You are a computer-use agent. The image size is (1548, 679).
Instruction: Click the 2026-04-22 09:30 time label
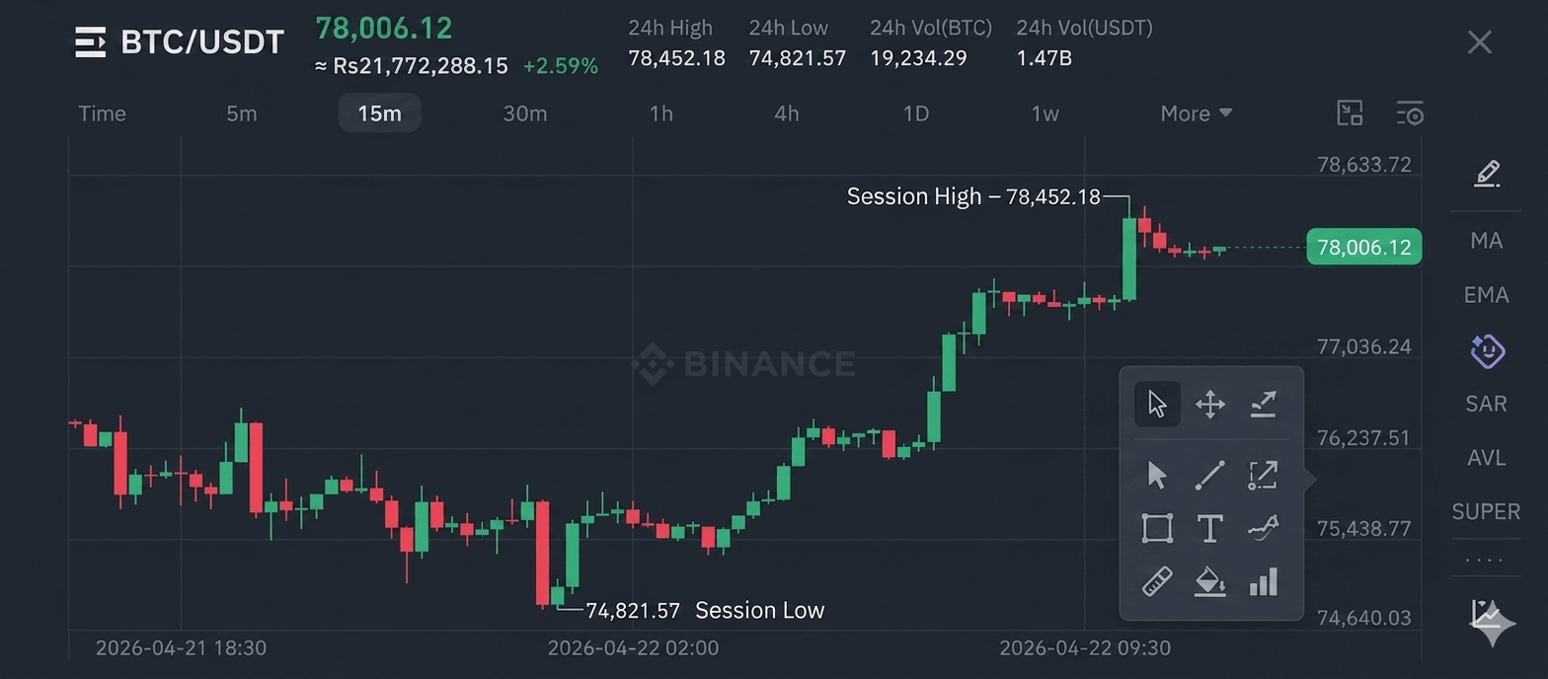point(1085,648)
